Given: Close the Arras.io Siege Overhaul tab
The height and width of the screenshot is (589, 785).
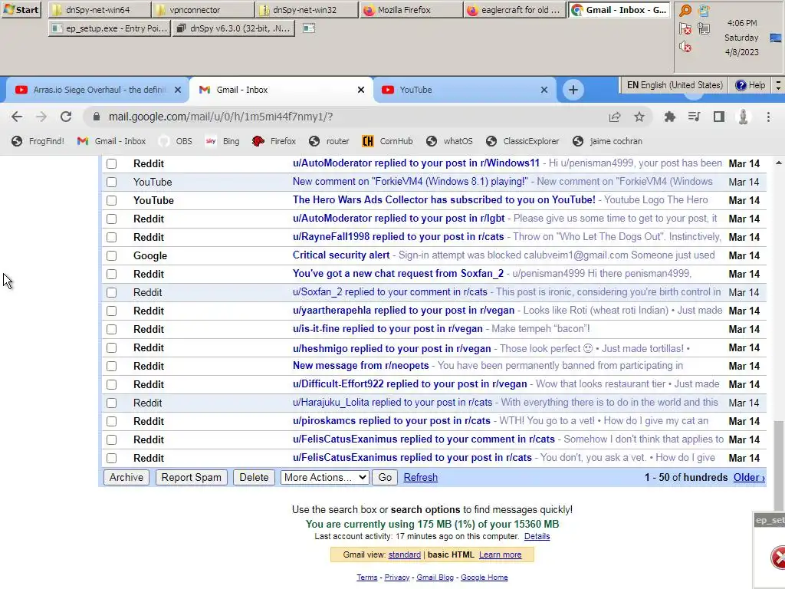Looking at the screenshot, I should pos(178,90).
